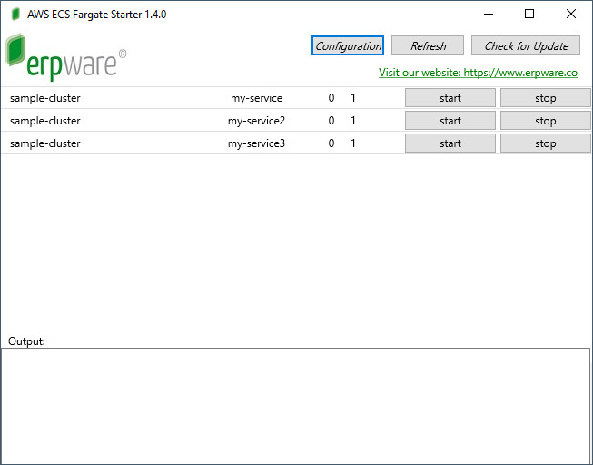Click desired count 1 in my-service2 row
This screenshot has width=593, height=465.
353,121
